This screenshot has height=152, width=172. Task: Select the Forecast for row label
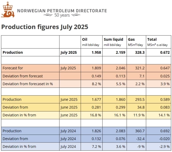(x=13, y=68)
